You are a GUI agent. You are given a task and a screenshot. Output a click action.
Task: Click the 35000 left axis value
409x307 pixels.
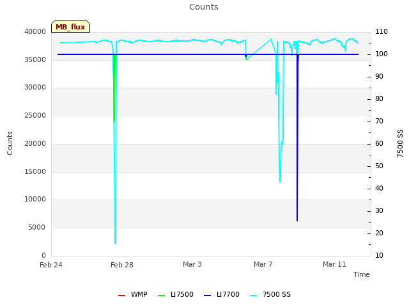pyautogui.click(x=35, y=59)
